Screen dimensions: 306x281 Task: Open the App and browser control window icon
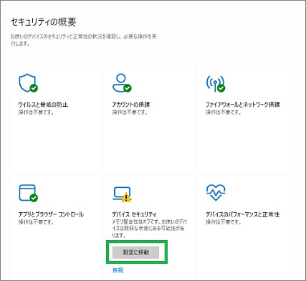tap(28, 193)
